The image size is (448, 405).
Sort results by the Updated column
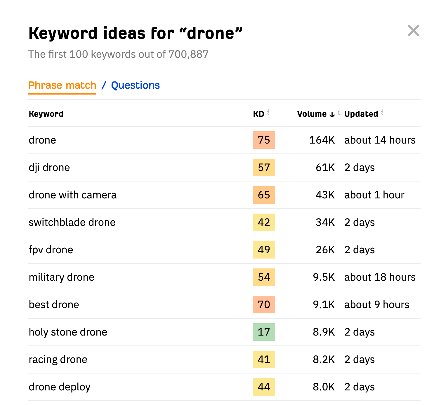361,114
